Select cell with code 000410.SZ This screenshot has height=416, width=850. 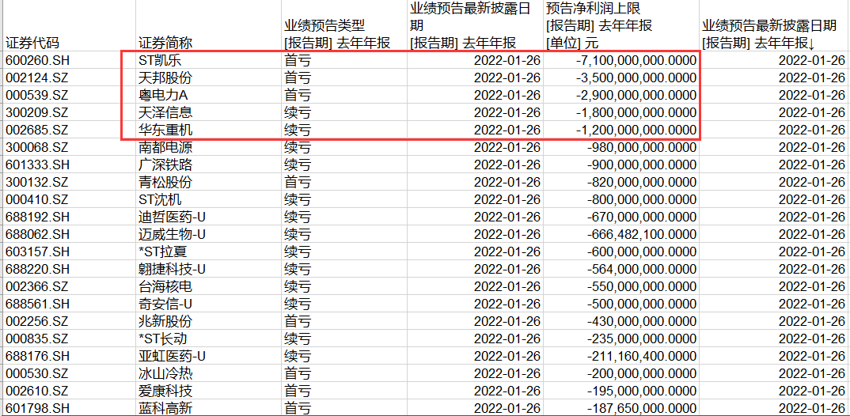tap(69, 199)
